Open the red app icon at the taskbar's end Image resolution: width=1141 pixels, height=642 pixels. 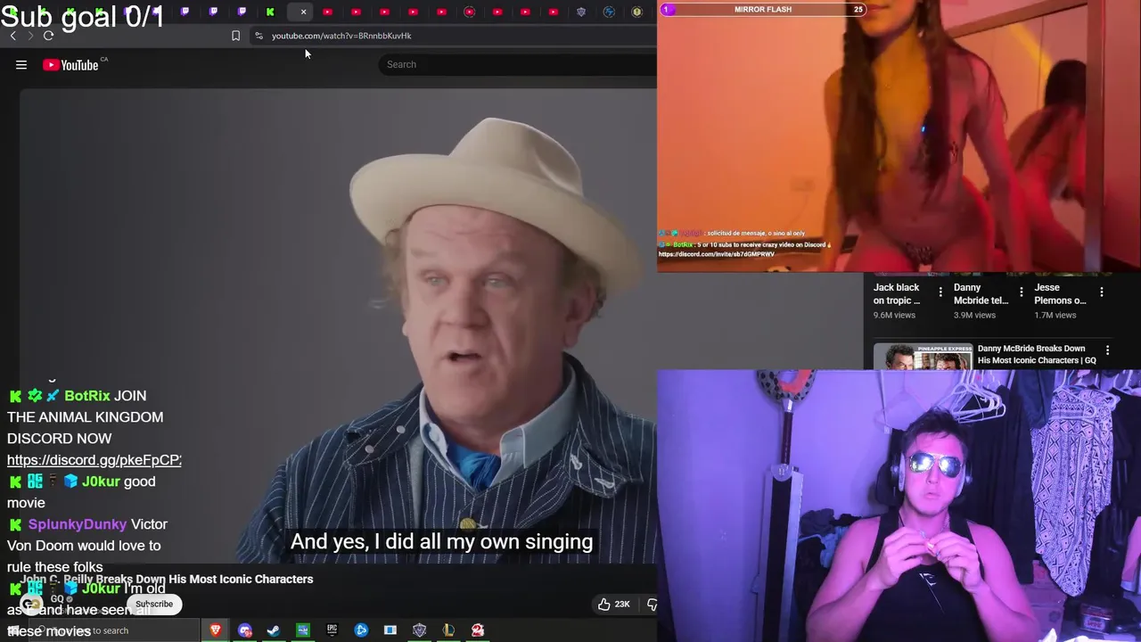coord(478,630)
